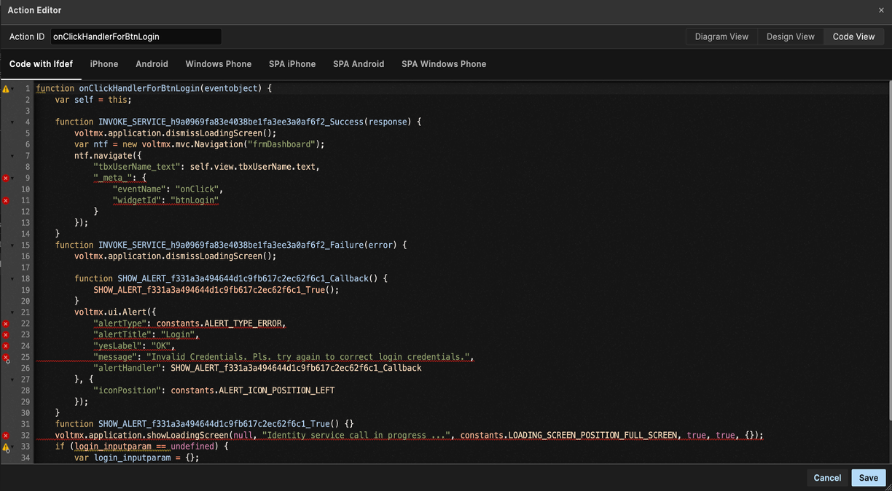This screenshot has width=892, height=491.
Task: Collapse the code block at line 4
Action: 12,122
